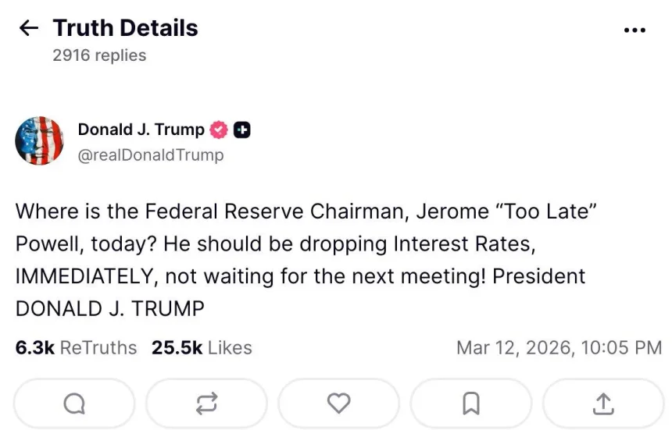Viewport: 672px width, 430px height.
Task: Click the red verified checkmark badge
Action: (219, 130)
